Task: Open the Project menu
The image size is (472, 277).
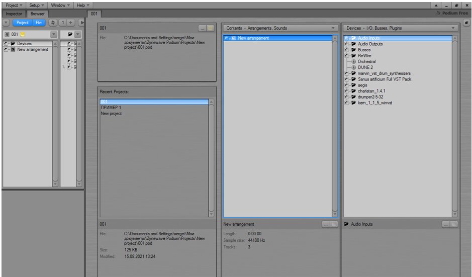Action: (x=14, y=5)
